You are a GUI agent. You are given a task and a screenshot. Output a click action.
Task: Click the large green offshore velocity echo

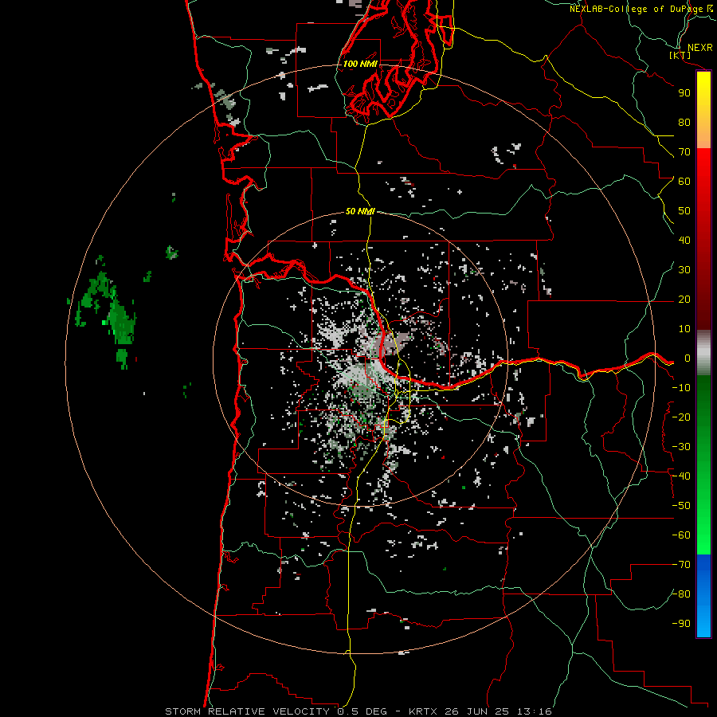coord(121,323)
